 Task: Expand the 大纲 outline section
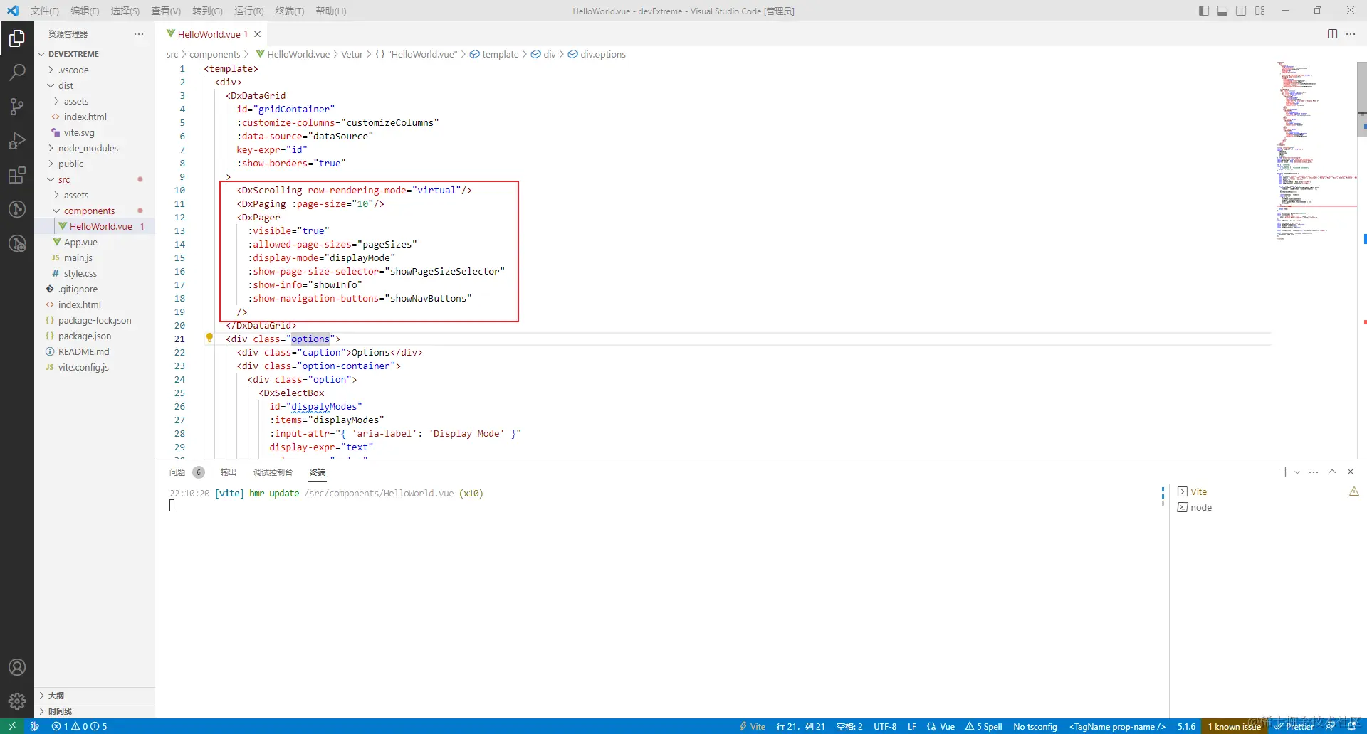pyautogui.click(x=95, y=695)
